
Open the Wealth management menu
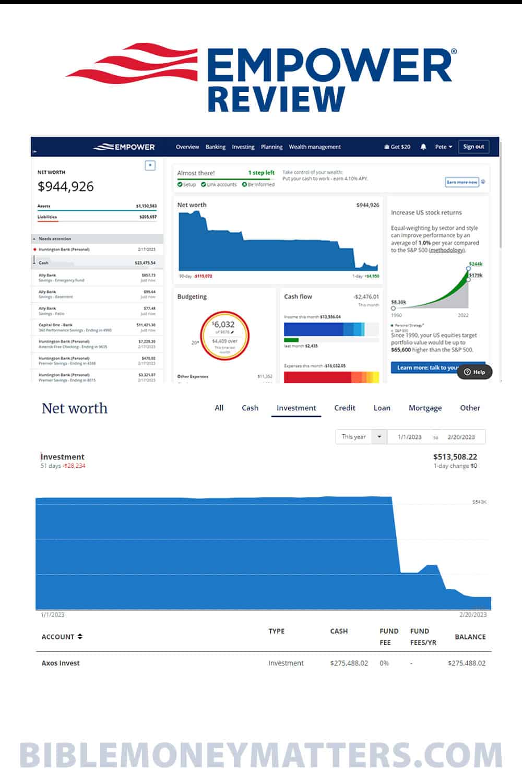[315, 147]
